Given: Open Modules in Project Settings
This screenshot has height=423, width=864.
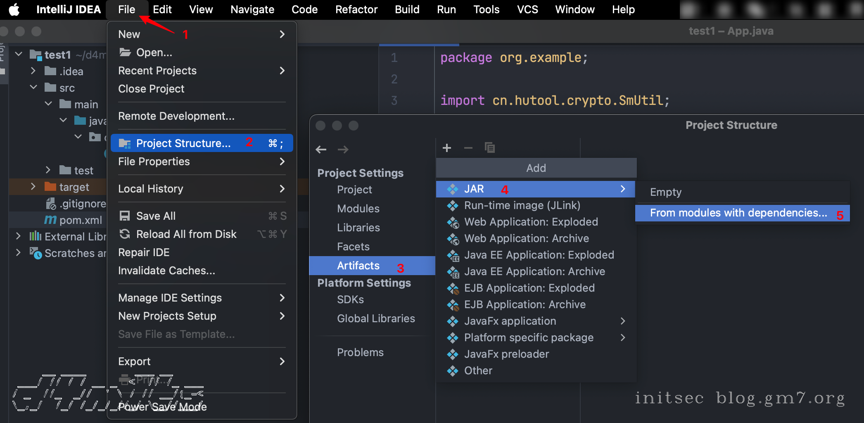Looking at the screenshot, I should pyautogui.click(x=358, y=209).
